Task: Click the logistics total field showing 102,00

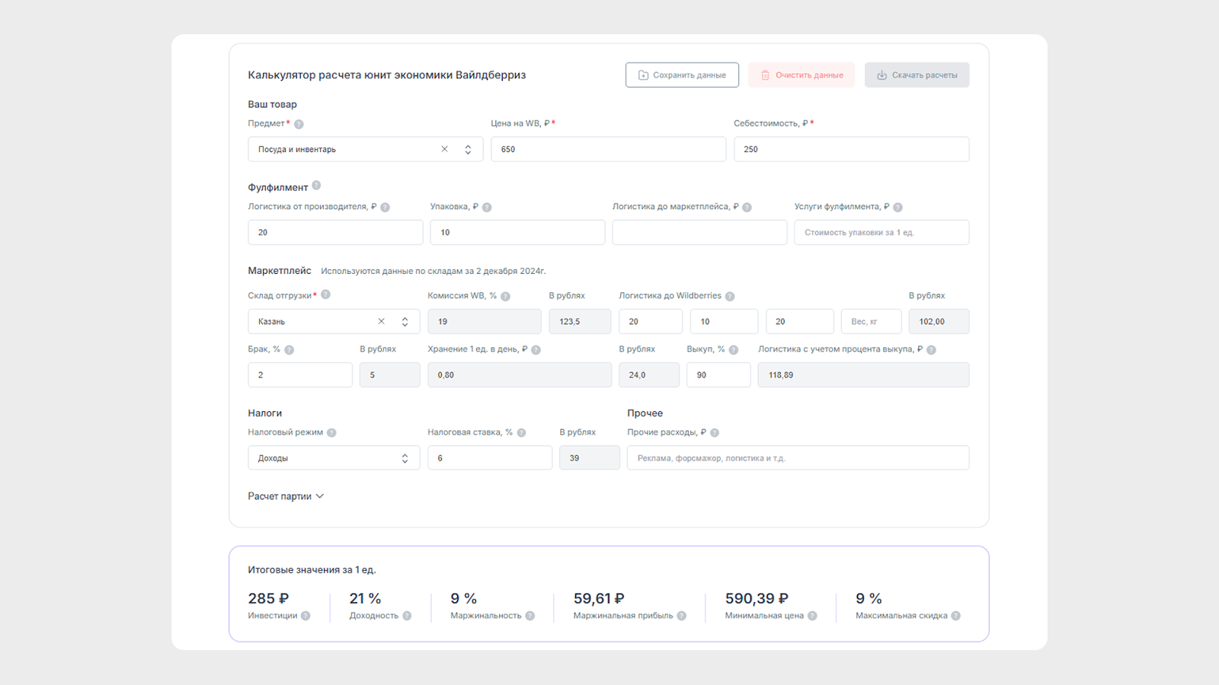Action: click(939, 321)
